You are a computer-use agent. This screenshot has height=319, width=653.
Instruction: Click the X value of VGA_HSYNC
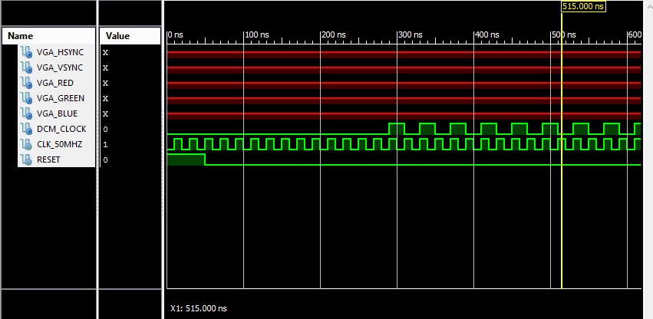(105, 52)
